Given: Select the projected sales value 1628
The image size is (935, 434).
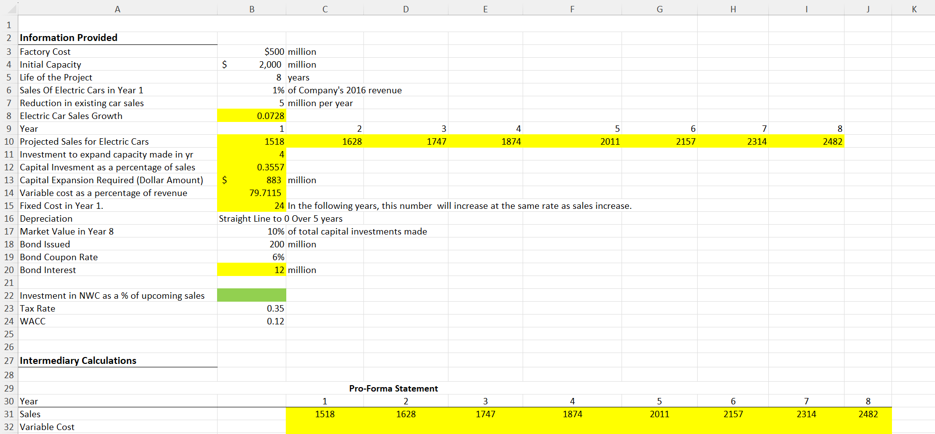Looking at the screenshot, I should coord(325,141).
